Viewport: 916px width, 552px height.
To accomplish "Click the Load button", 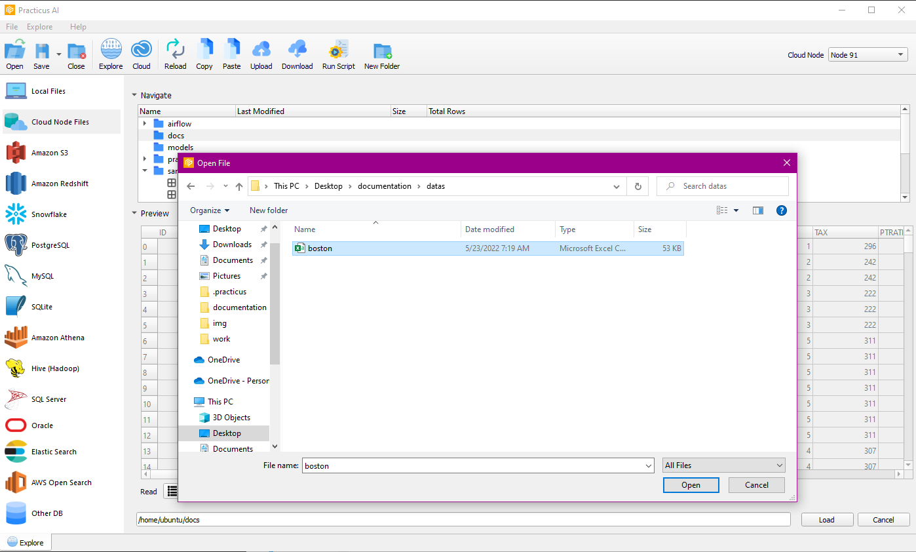I will (826, 520).
